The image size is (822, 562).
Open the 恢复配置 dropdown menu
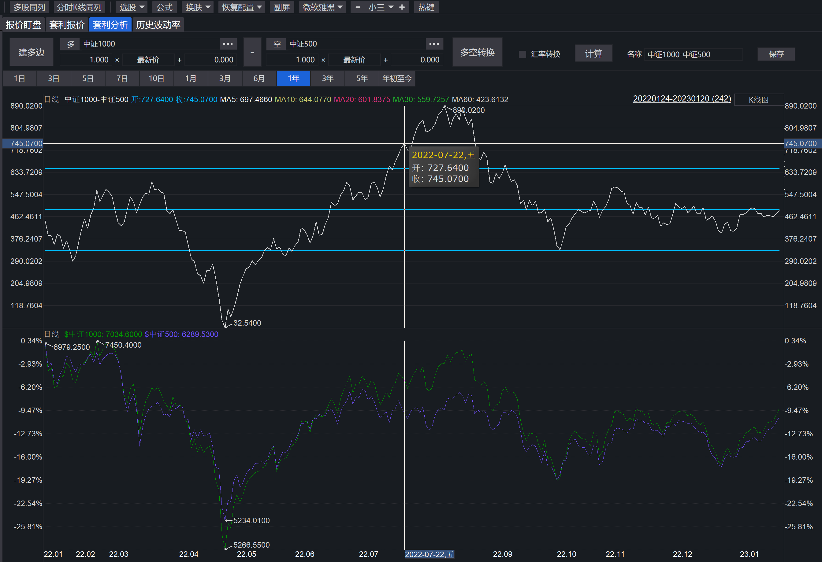click(x=242, y=7)
